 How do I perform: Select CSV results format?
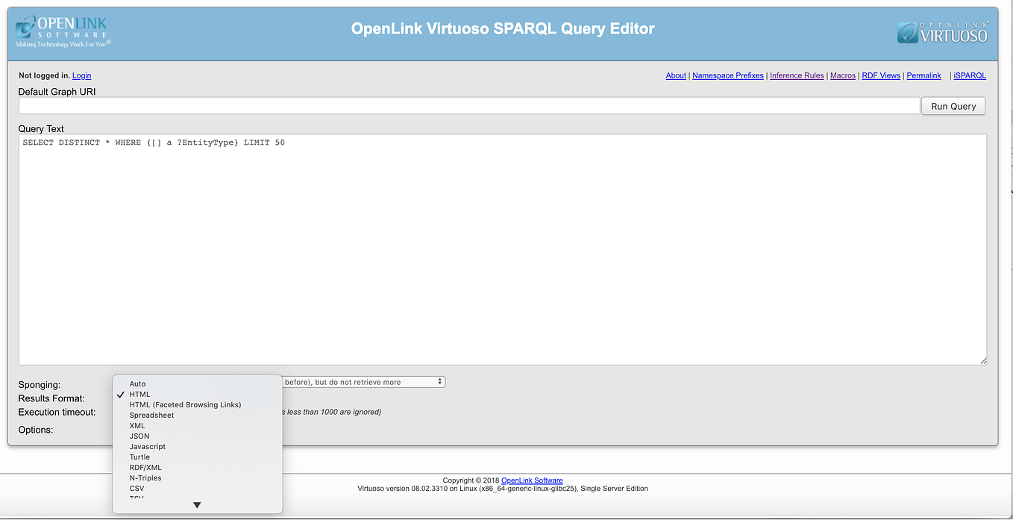(137, 488)
